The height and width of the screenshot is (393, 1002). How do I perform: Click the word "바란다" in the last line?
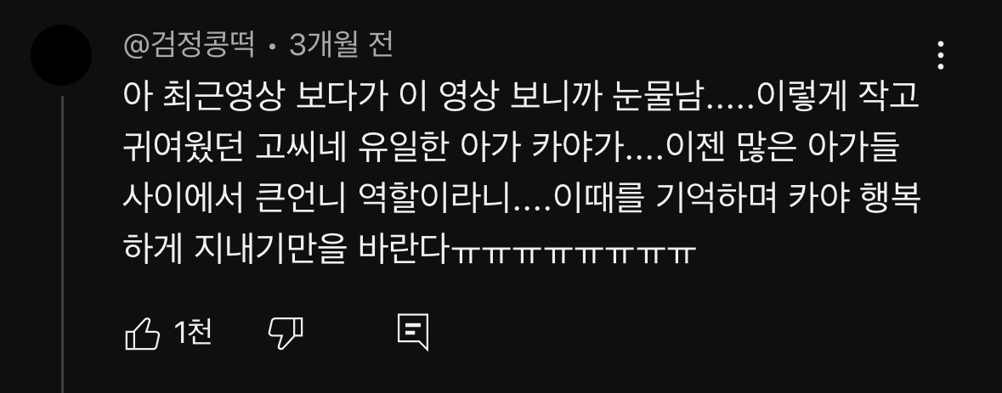[404, 250]
